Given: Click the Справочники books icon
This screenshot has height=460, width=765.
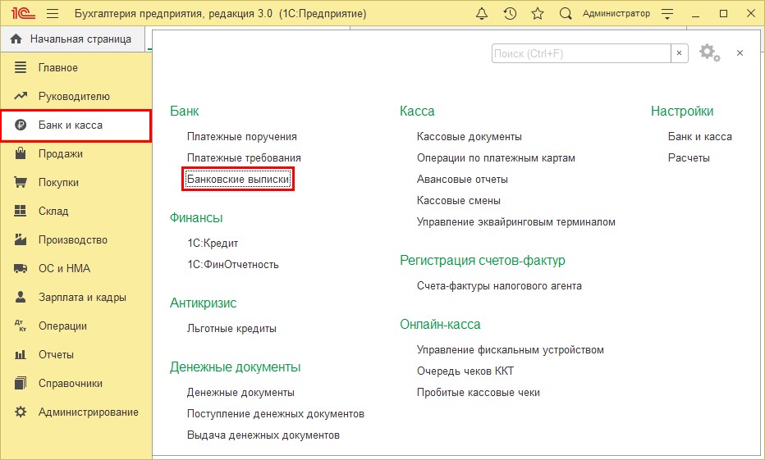Looking at the screenshot, I should coord(21,384).
